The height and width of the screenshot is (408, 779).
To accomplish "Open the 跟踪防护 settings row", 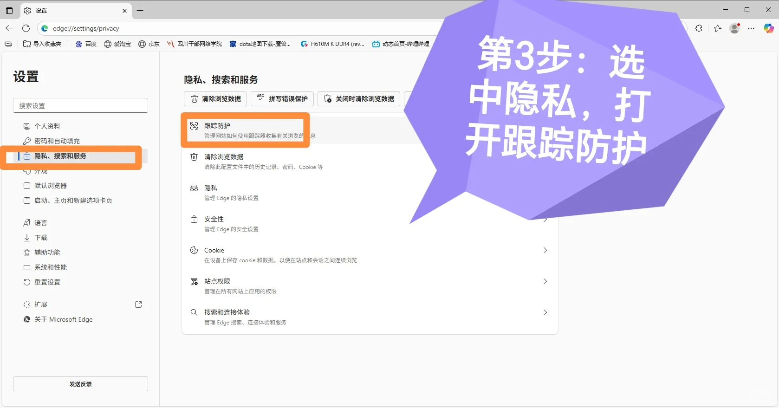I will click(370, 130).
